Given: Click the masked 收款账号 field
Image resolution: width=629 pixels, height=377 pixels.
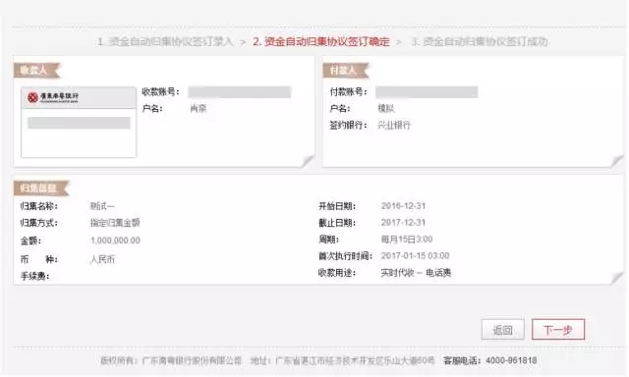Looking at the screenshot, I should 240,91.
